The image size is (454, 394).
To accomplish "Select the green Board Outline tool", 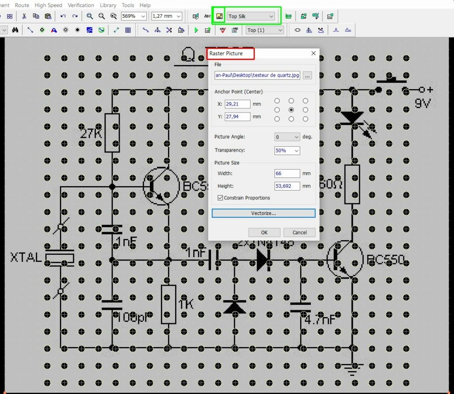I will pos(102,30).
